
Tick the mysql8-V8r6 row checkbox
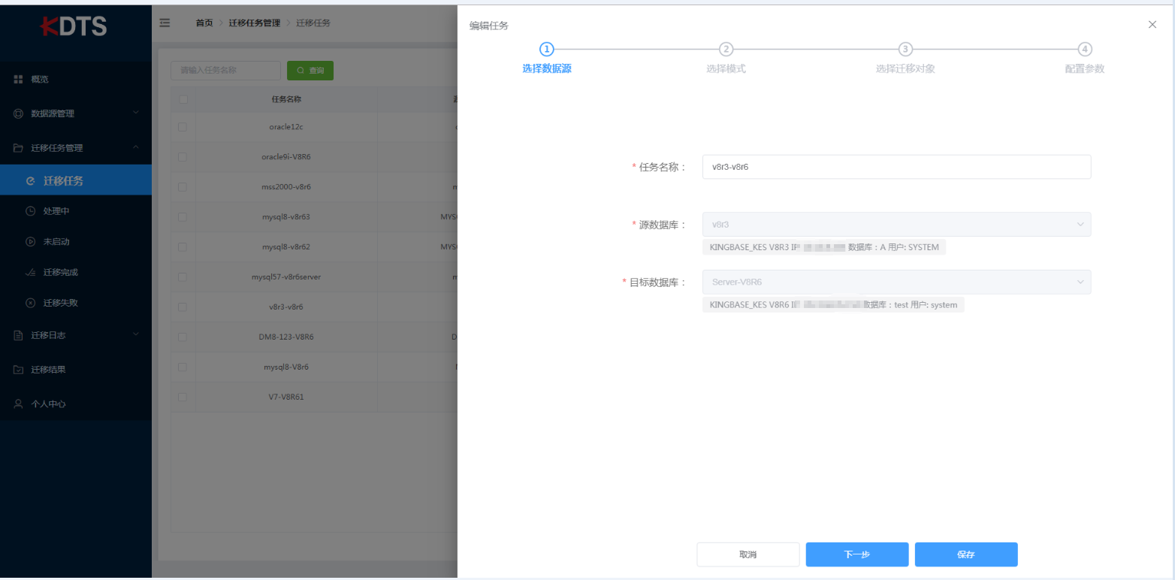coord(183,367)
